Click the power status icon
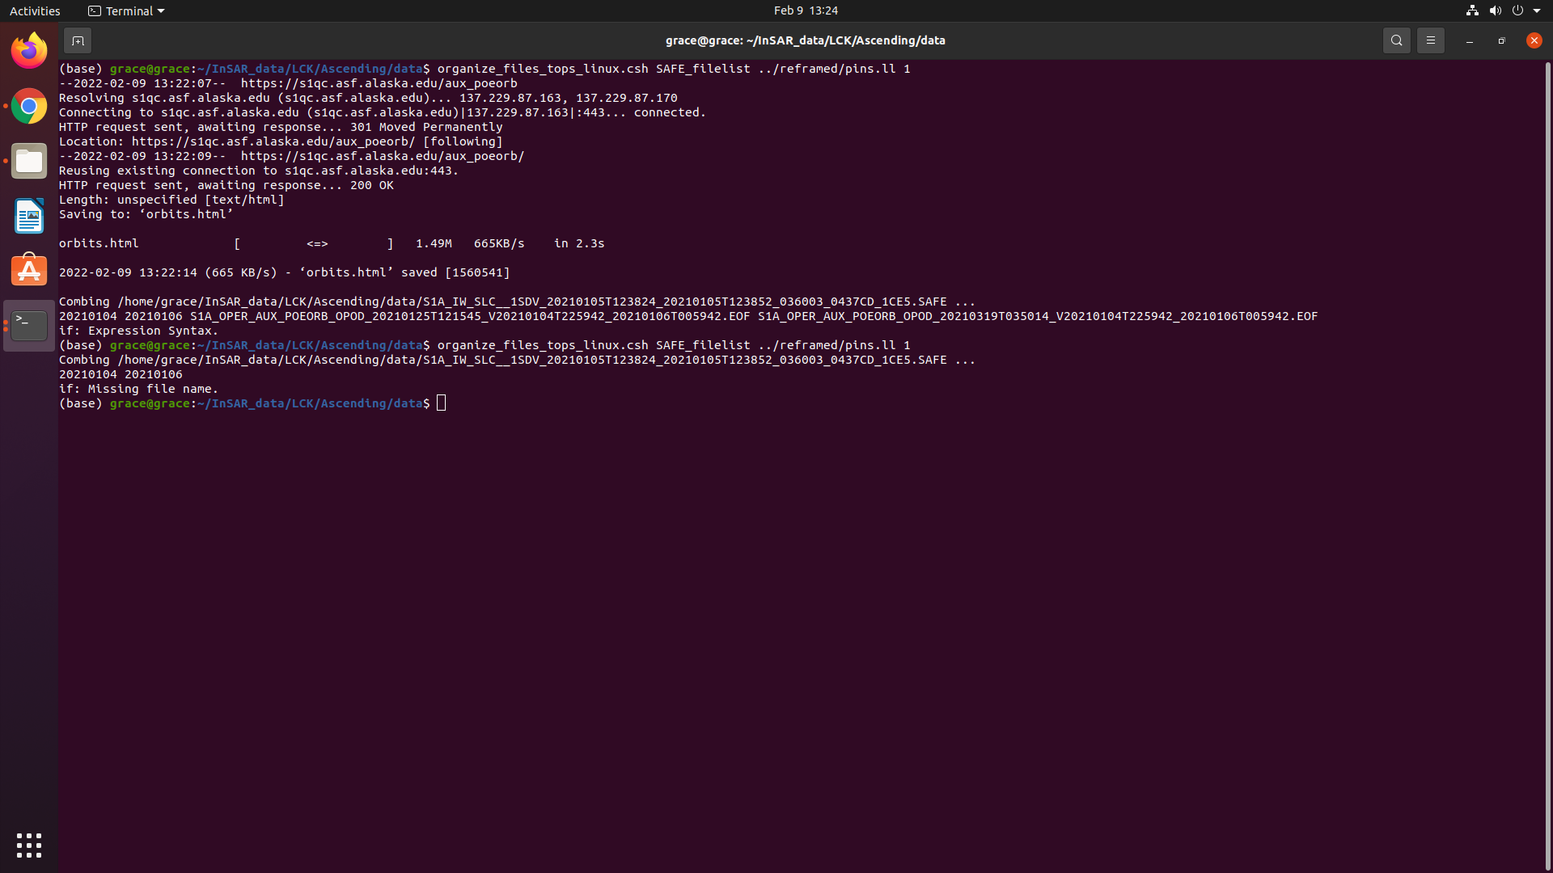 coord(1518,11)
